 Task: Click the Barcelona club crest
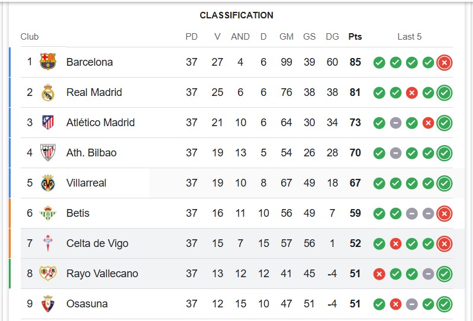pyautogui.click(x=48, y=62)
